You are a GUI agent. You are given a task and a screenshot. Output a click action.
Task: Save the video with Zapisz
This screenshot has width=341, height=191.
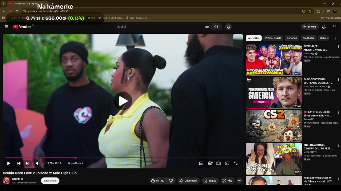(210, 181)
